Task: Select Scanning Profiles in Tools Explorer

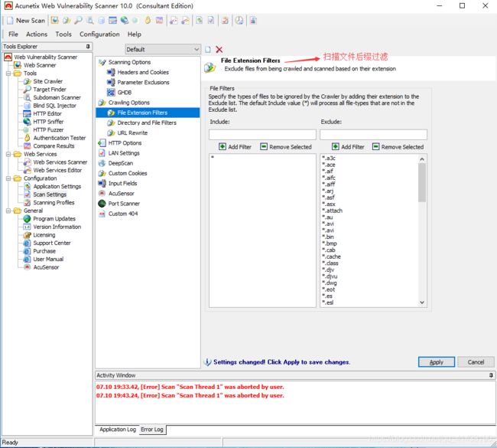Action: (x=54, y=203)
